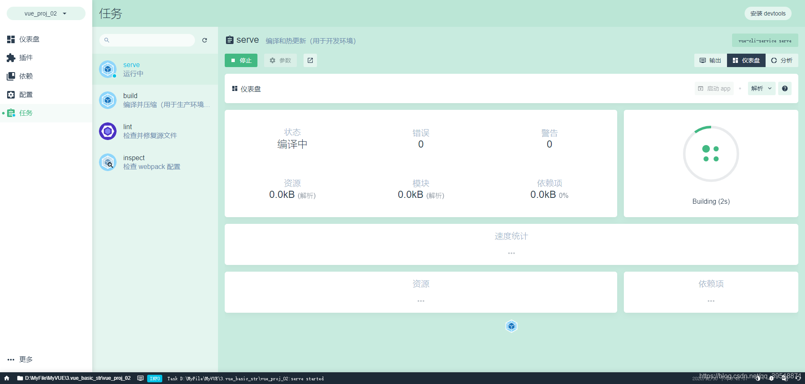Click the Building progress circle

711,154
